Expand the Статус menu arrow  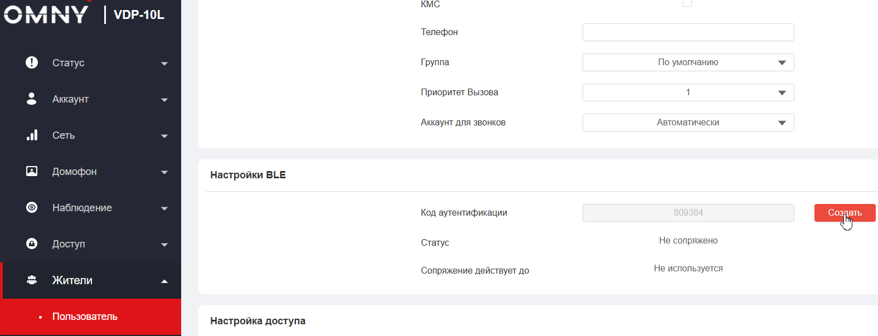click(164, 64)
